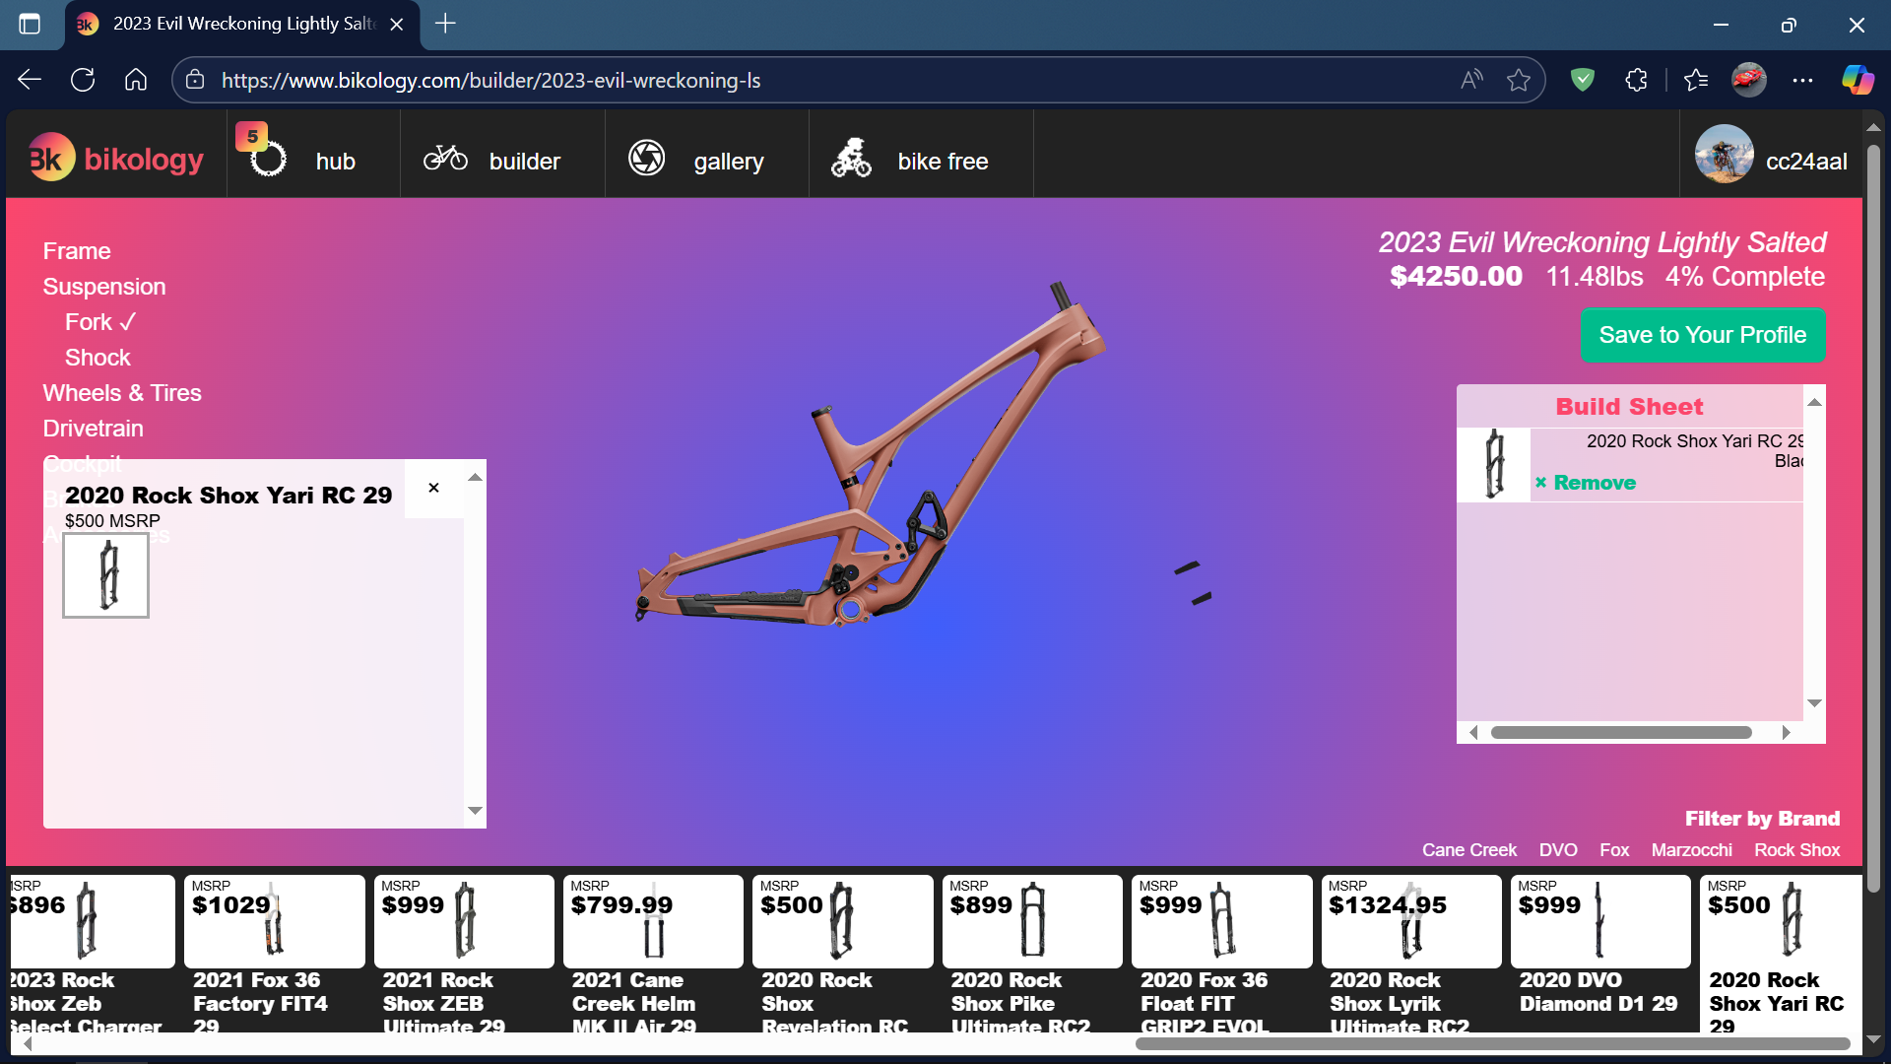The height and width of the screenshot is (1064, 1891).
Task: Click Save to Your Profile button
Action: point(1702,335)
